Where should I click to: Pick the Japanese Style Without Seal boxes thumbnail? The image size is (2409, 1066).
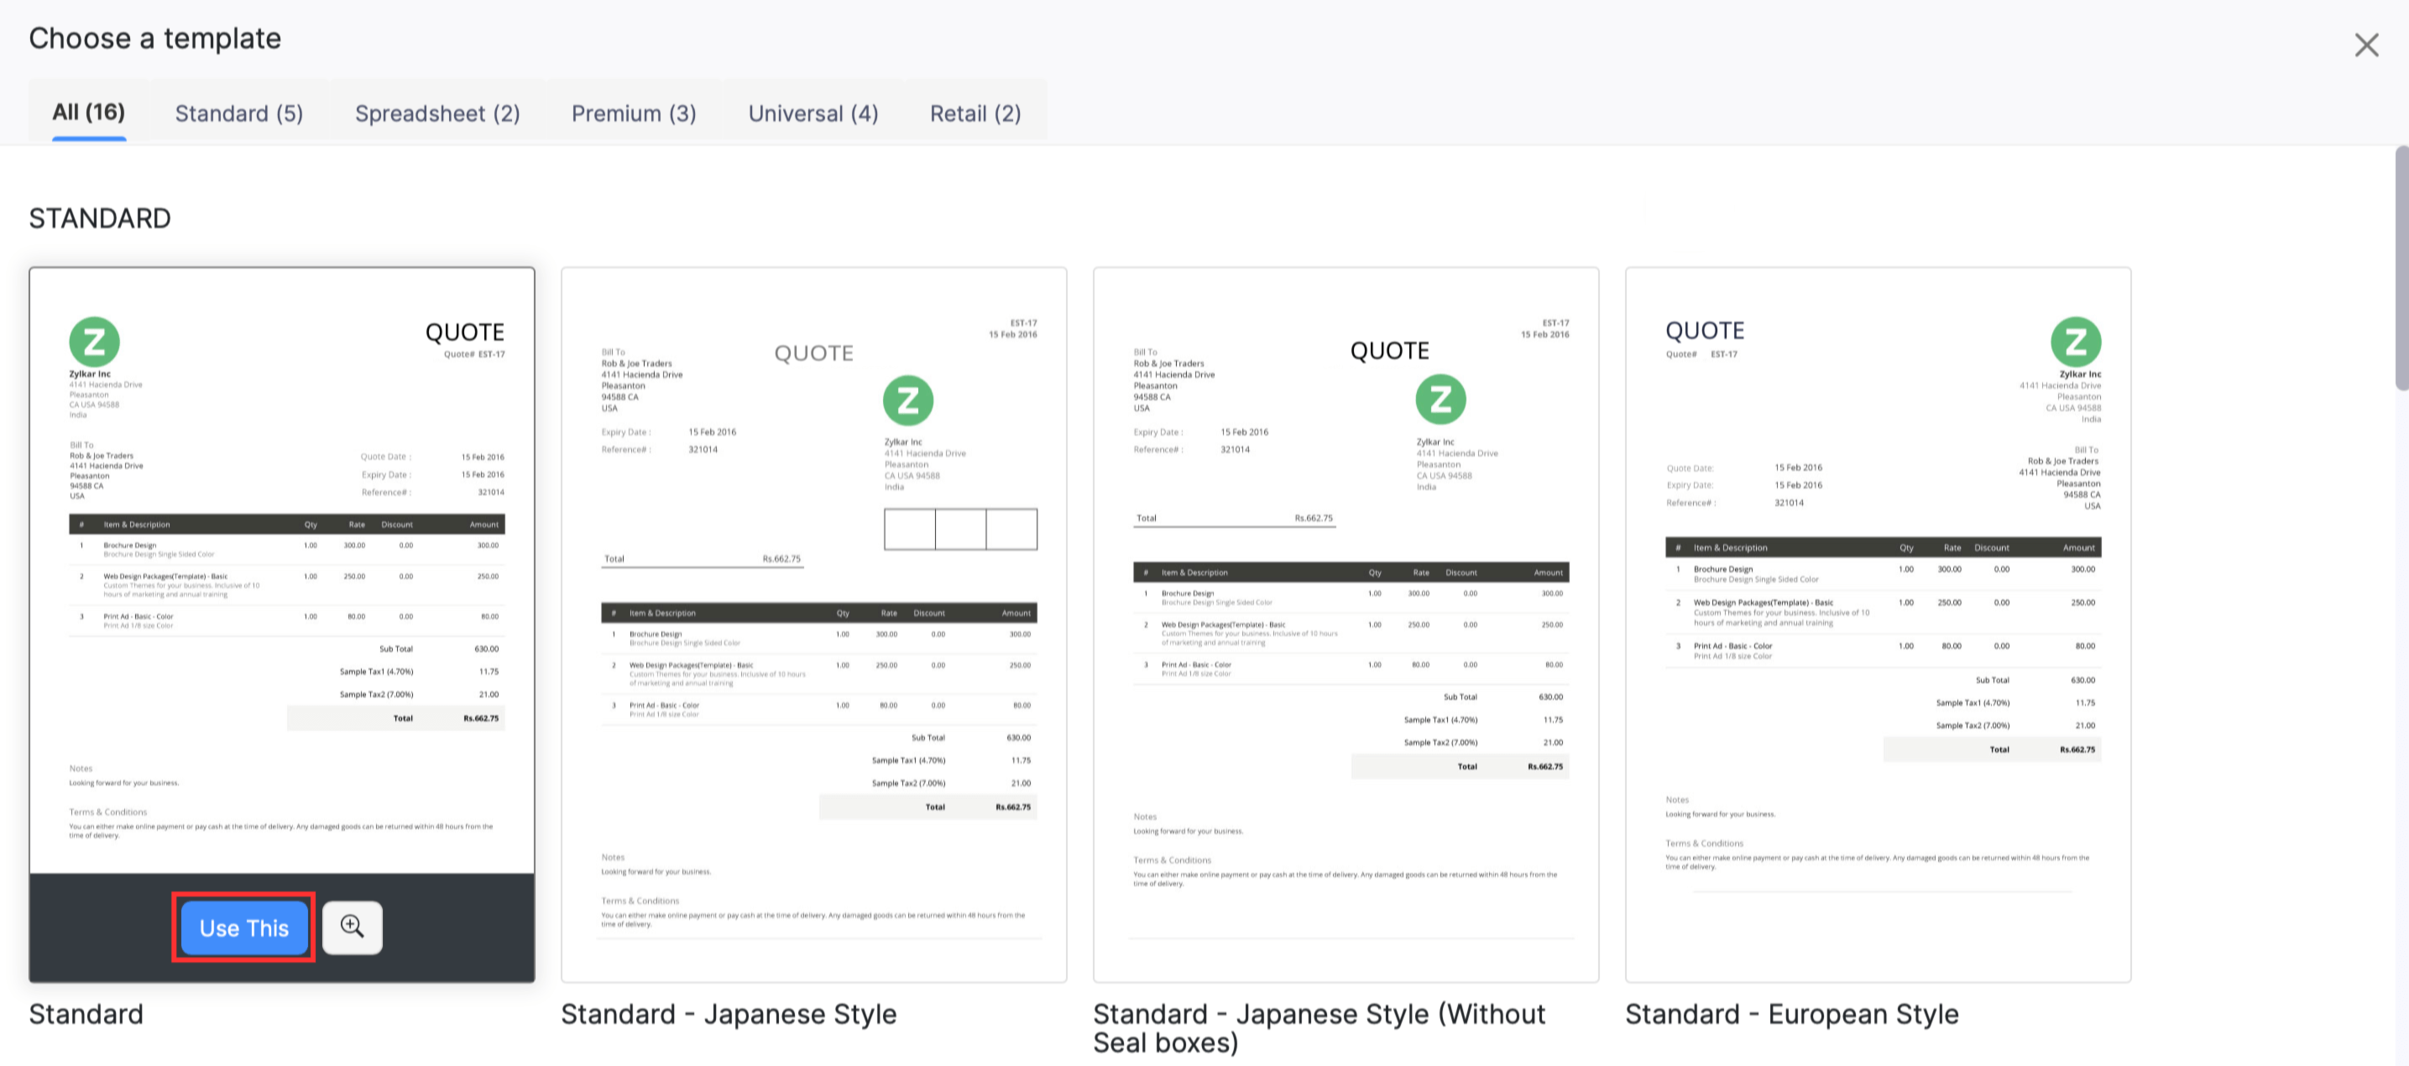(x=1346, y=624)
